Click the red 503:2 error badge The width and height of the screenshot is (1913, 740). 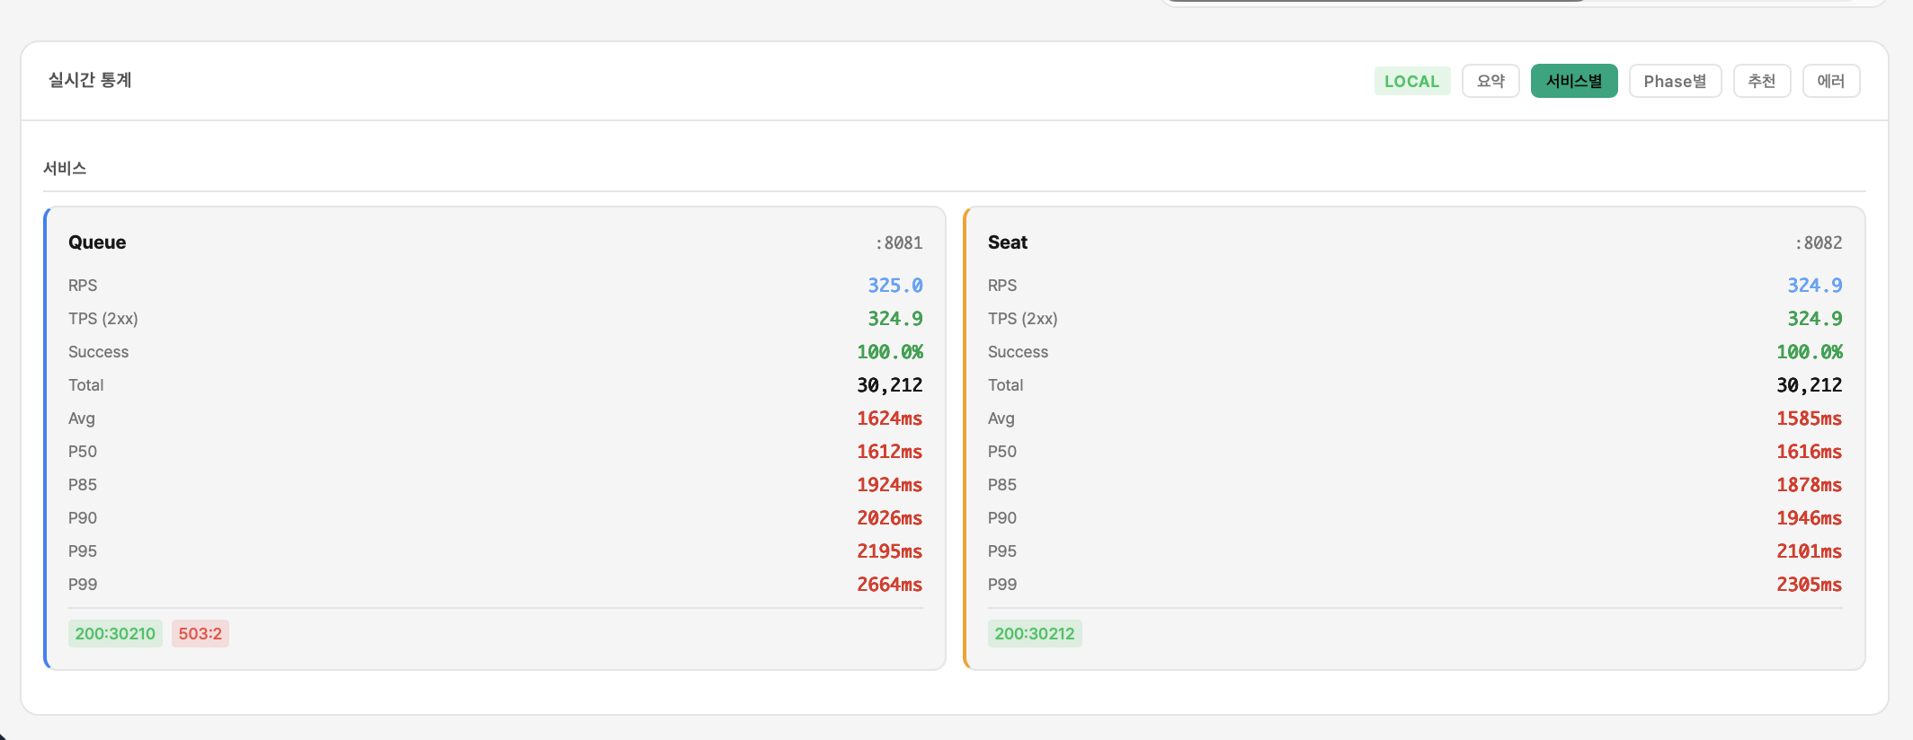pyautogui.click(x=200, y=633)
